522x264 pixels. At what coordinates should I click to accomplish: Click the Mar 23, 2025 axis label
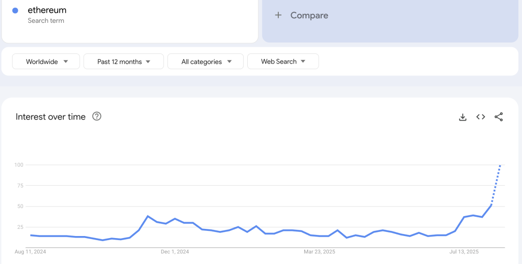[320, 252]
